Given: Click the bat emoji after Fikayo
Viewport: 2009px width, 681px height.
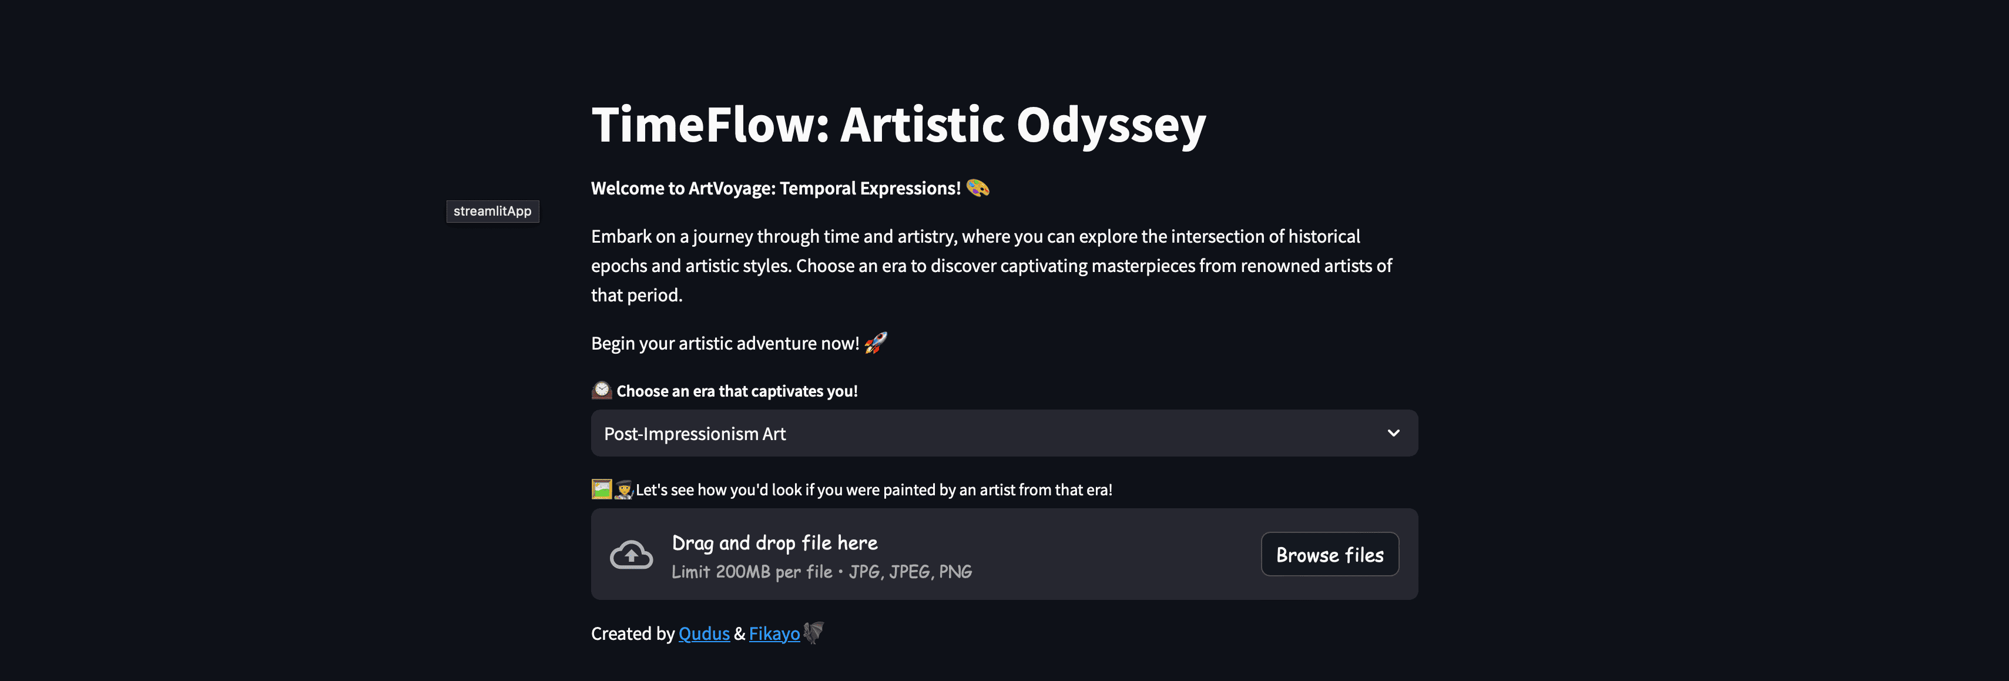Looking at the screenshot, I should tap(813, 632).
